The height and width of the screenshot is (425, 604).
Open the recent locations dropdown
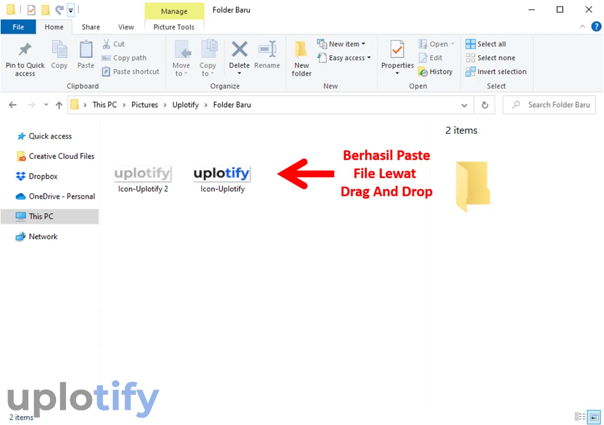pos(46,105)
